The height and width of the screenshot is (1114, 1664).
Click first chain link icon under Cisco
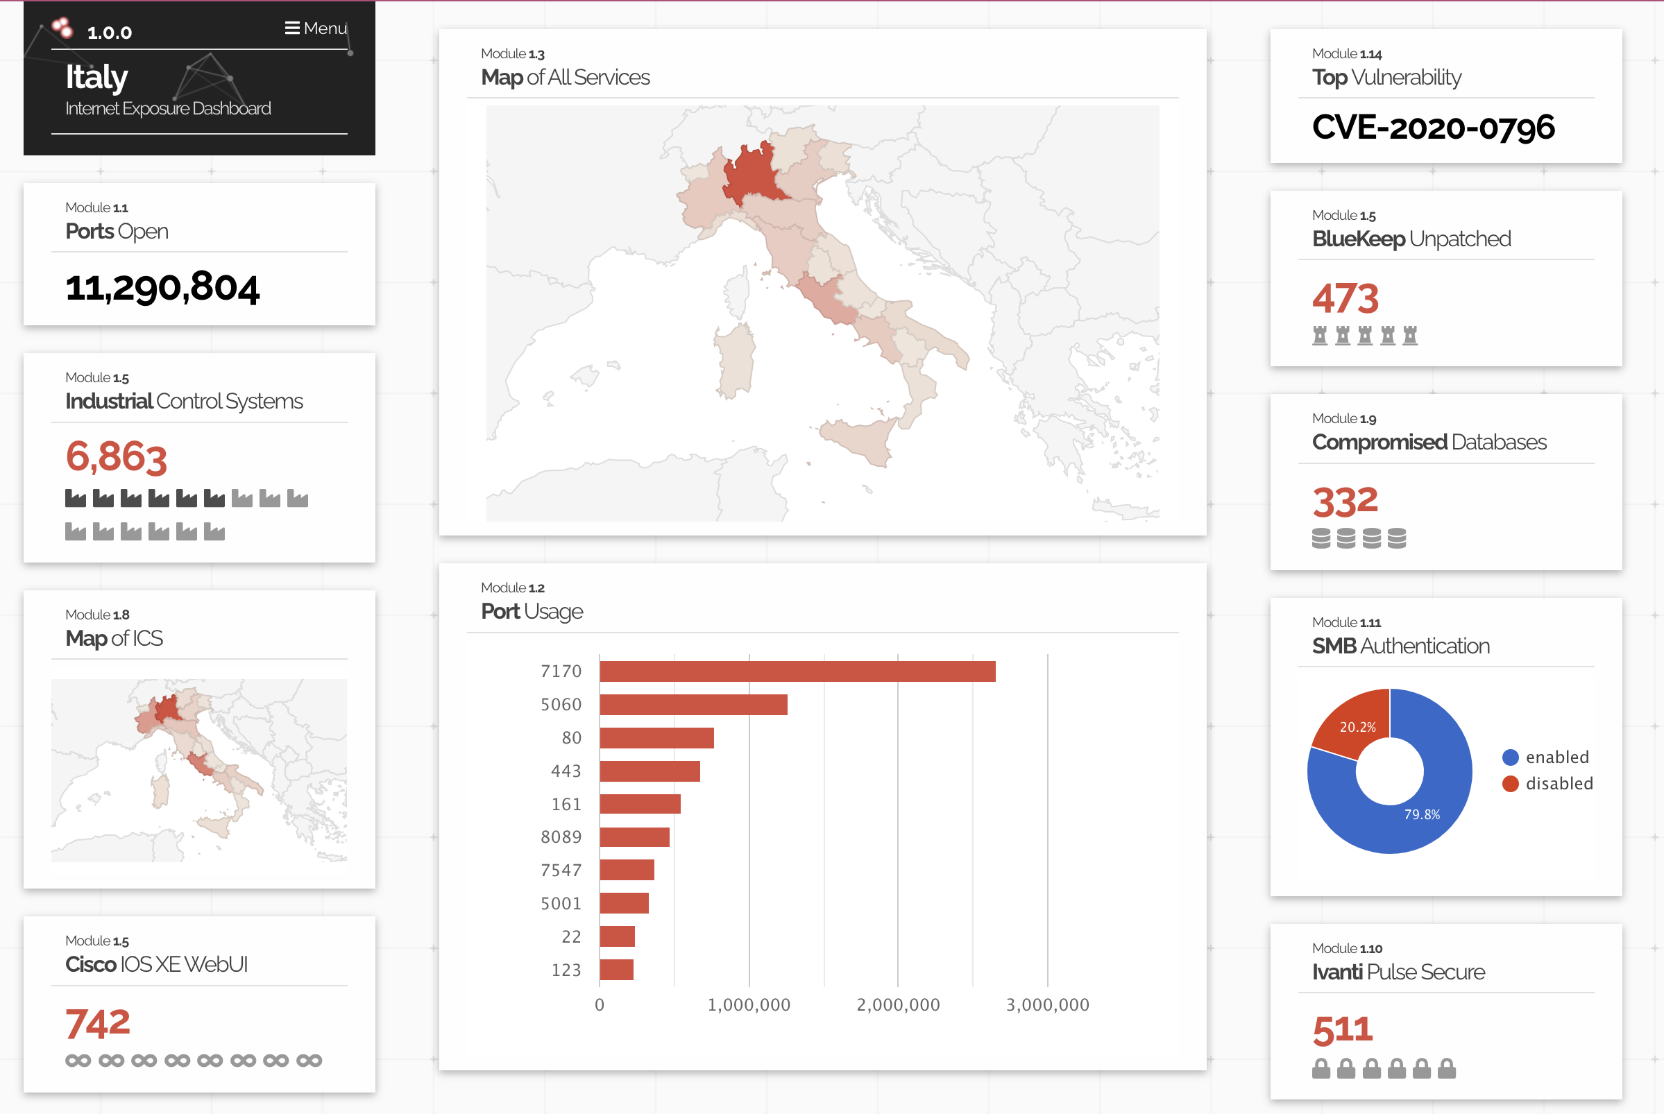(78, 1061)
